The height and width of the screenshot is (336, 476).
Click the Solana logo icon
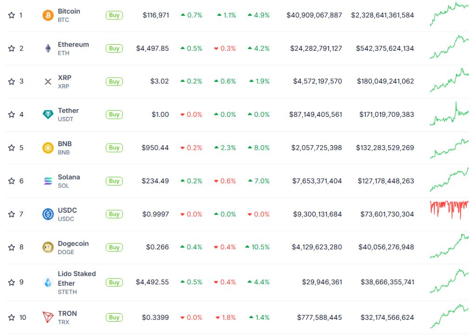pyautogui.click(x=48, y=181)
